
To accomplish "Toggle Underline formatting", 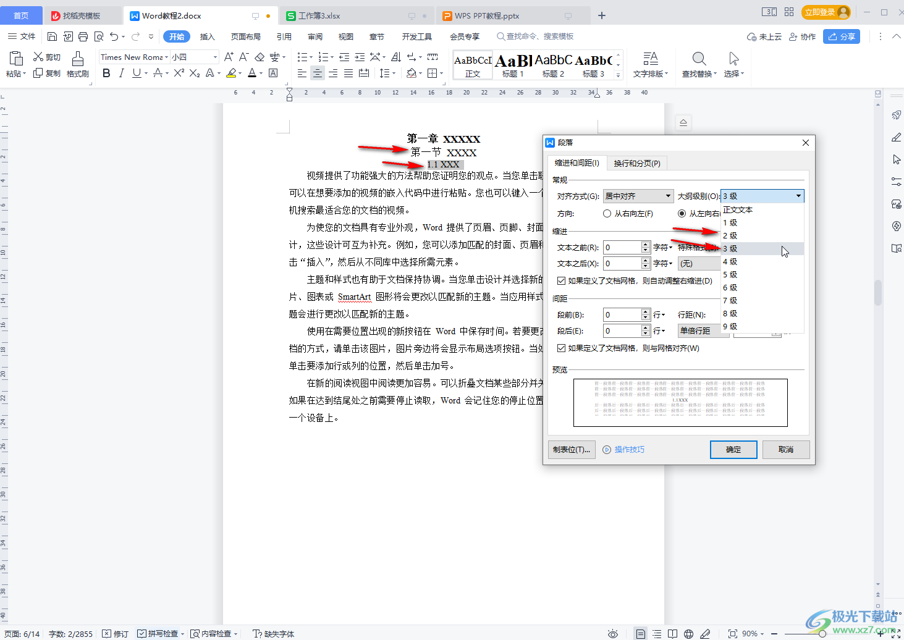I will [x=137, y=73].
